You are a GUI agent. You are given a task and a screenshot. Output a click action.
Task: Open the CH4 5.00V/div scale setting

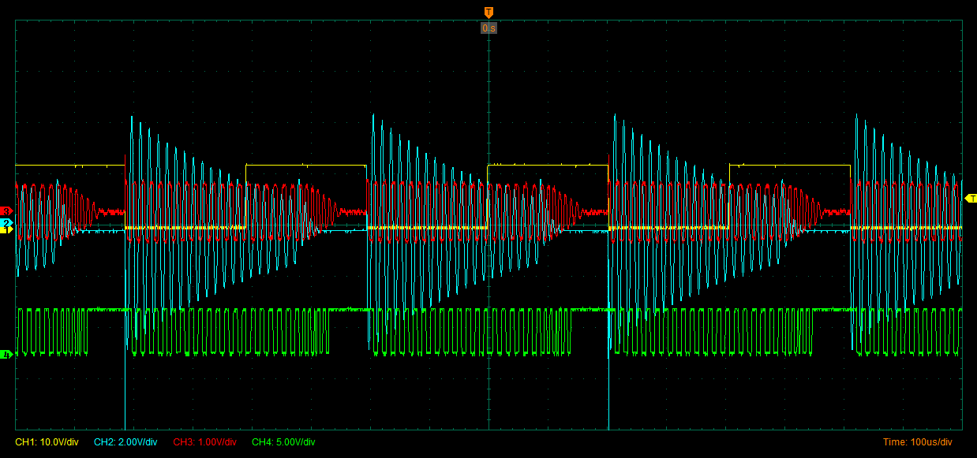[283, 442]
